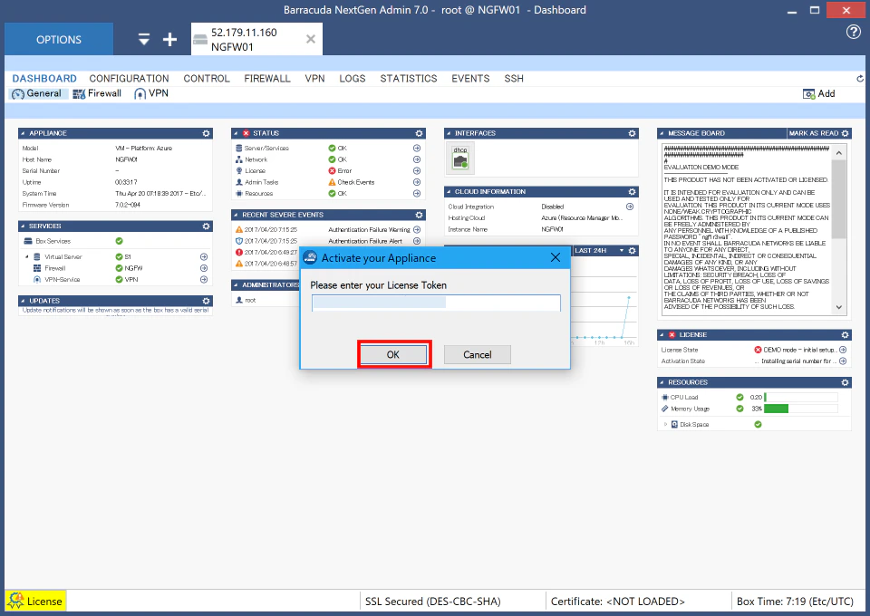Open the LOGS tab
Viewport: 870px width, 616px height.
click(353, 79)
